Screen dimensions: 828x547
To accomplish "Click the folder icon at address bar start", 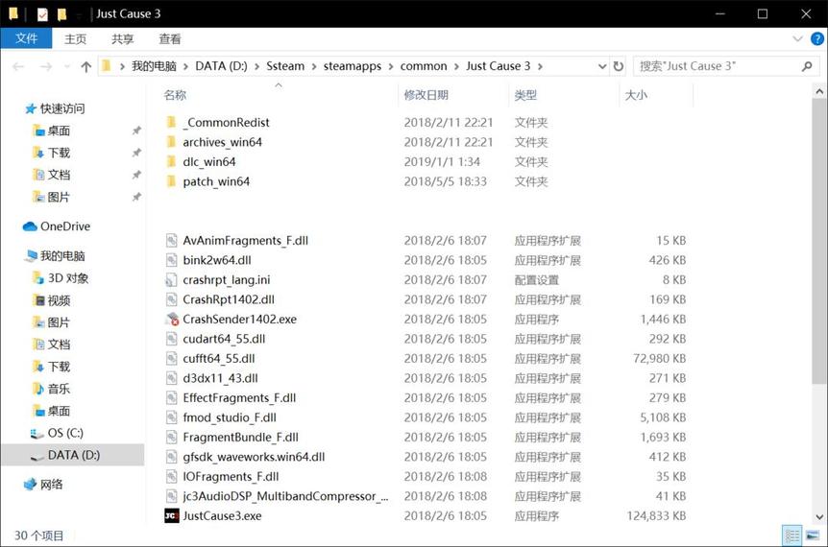I will pos(107,66).
